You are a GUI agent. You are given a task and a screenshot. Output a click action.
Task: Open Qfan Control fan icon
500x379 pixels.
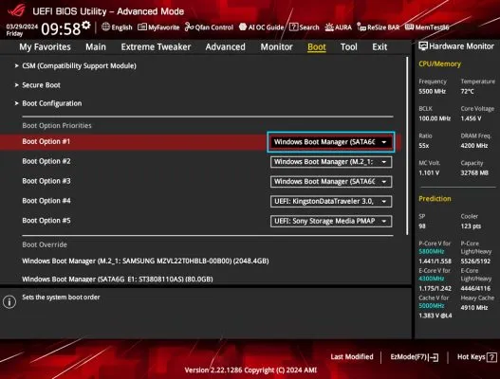pyautogui.click(x=189, y=27)
